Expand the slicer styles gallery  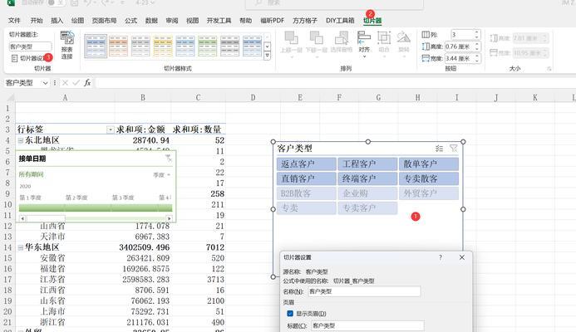267,55
